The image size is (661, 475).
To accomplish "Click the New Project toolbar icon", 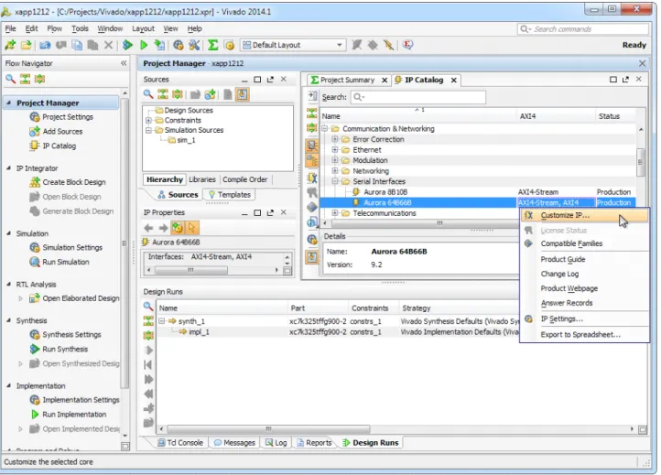I will pos(10,45).
